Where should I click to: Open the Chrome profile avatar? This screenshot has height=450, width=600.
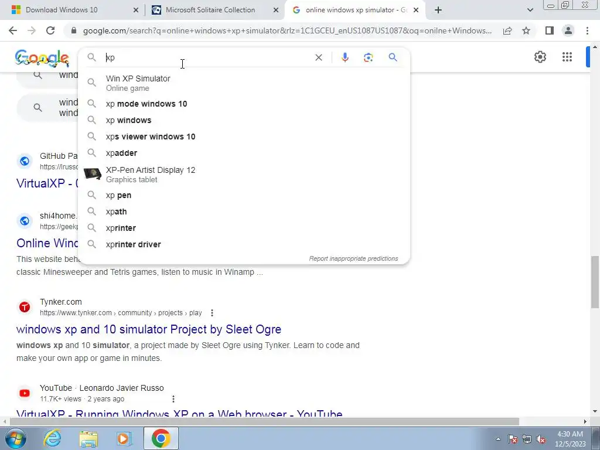[568, 30]
